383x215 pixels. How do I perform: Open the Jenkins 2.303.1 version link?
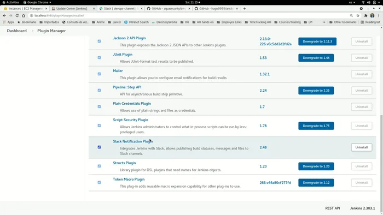click(362, 208)
